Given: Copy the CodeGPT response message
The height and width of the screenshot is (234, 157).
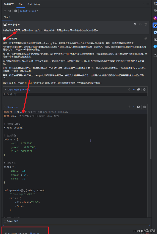Looking at the screenshot, I should tap(146, 38).
